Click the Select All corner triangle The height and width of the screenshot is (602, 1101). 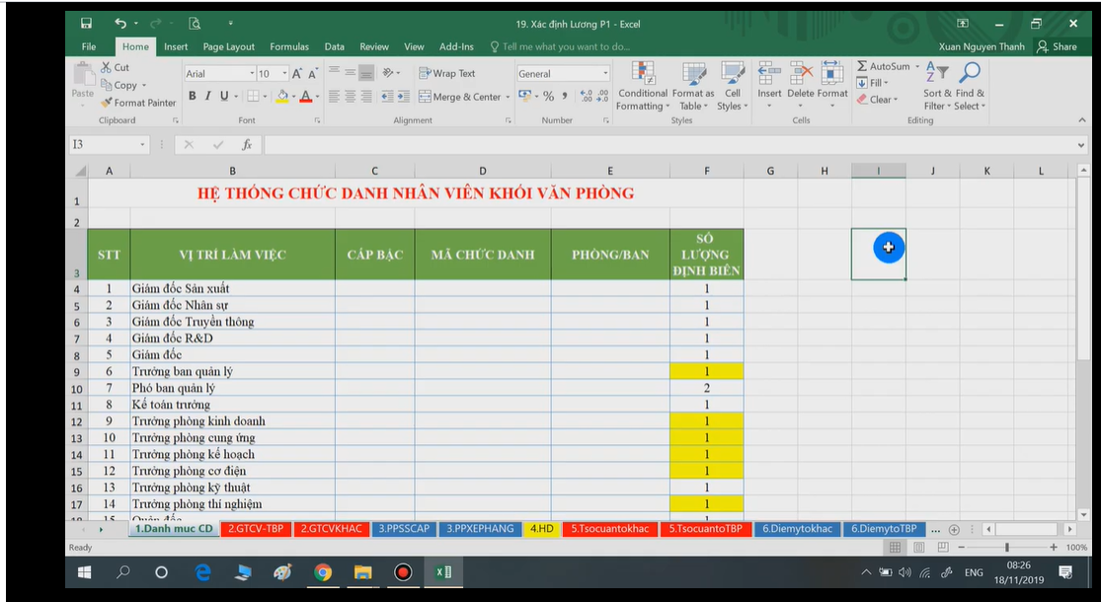(x=80, y=171)
